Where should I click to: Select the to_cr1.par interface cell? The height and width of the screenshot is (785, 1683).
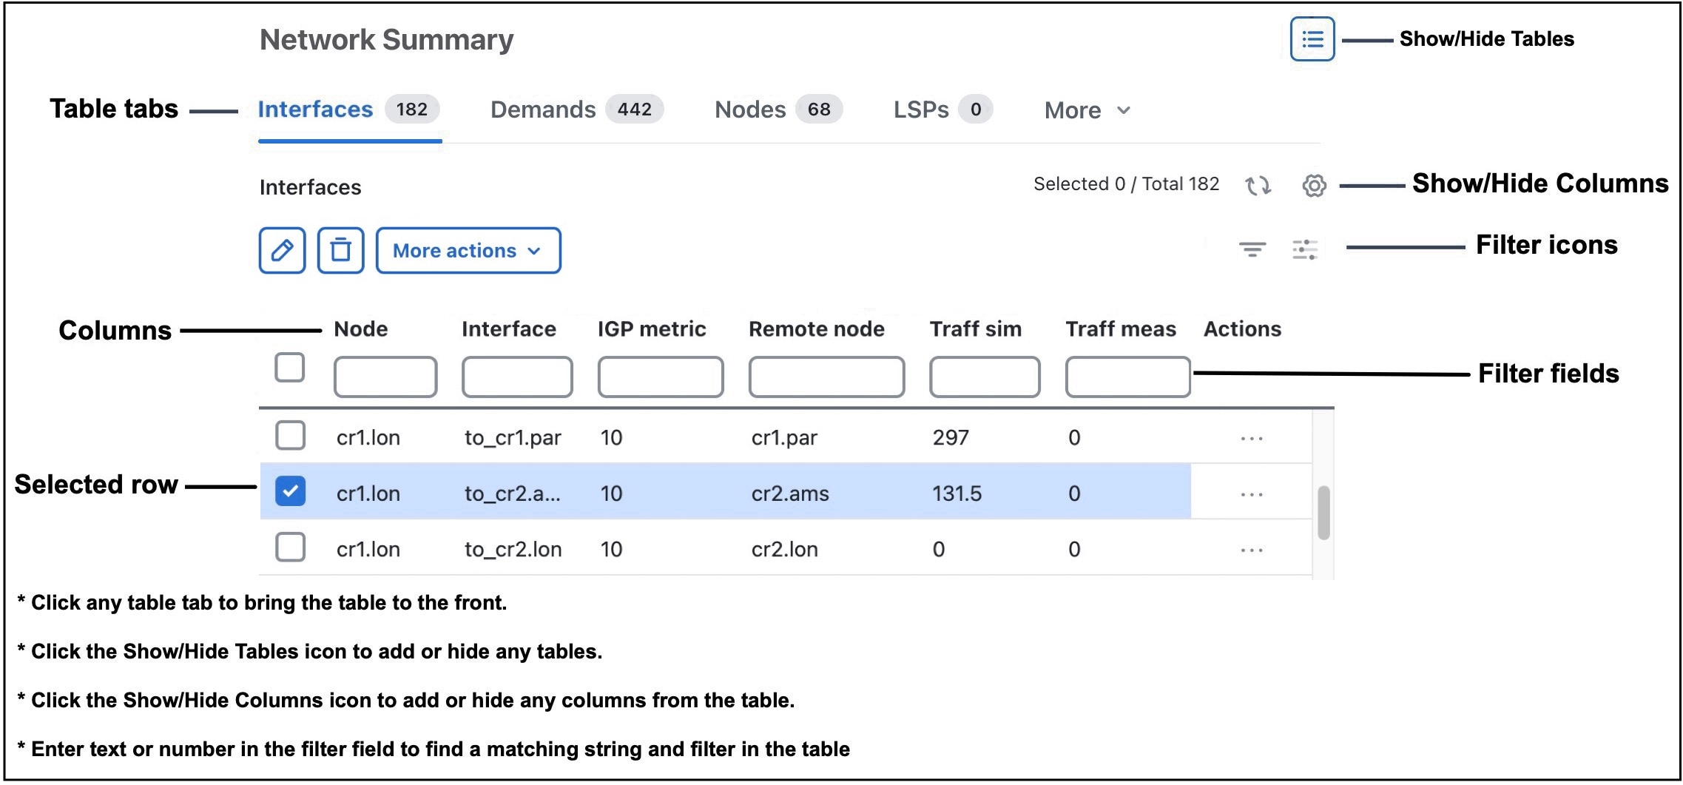click(x=513, y=438)
